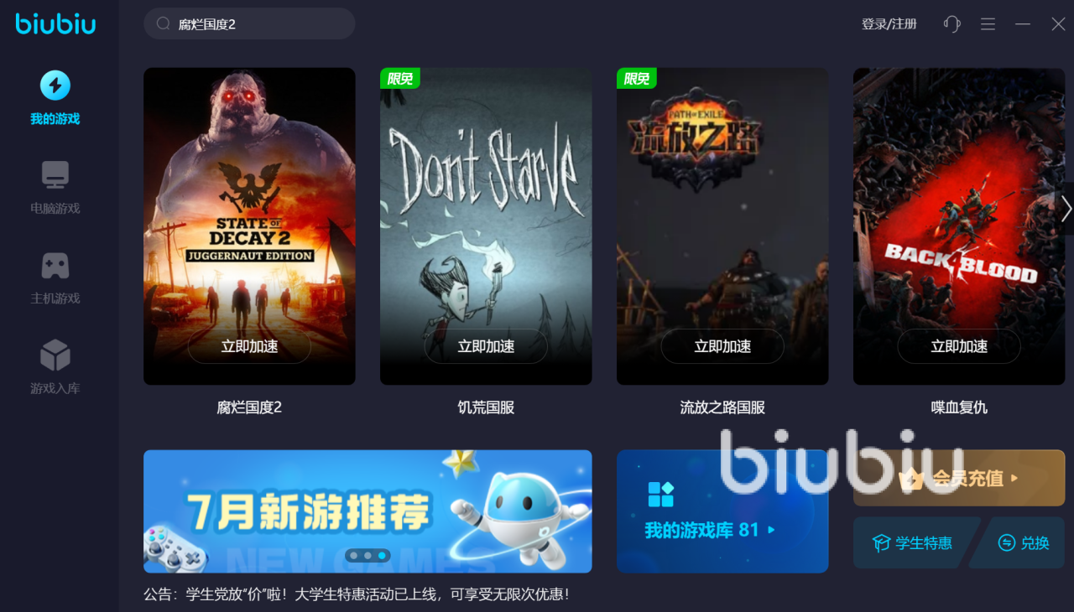Accelerate 流放之路国服 now

pyautogui.click(x=722, y=346)
